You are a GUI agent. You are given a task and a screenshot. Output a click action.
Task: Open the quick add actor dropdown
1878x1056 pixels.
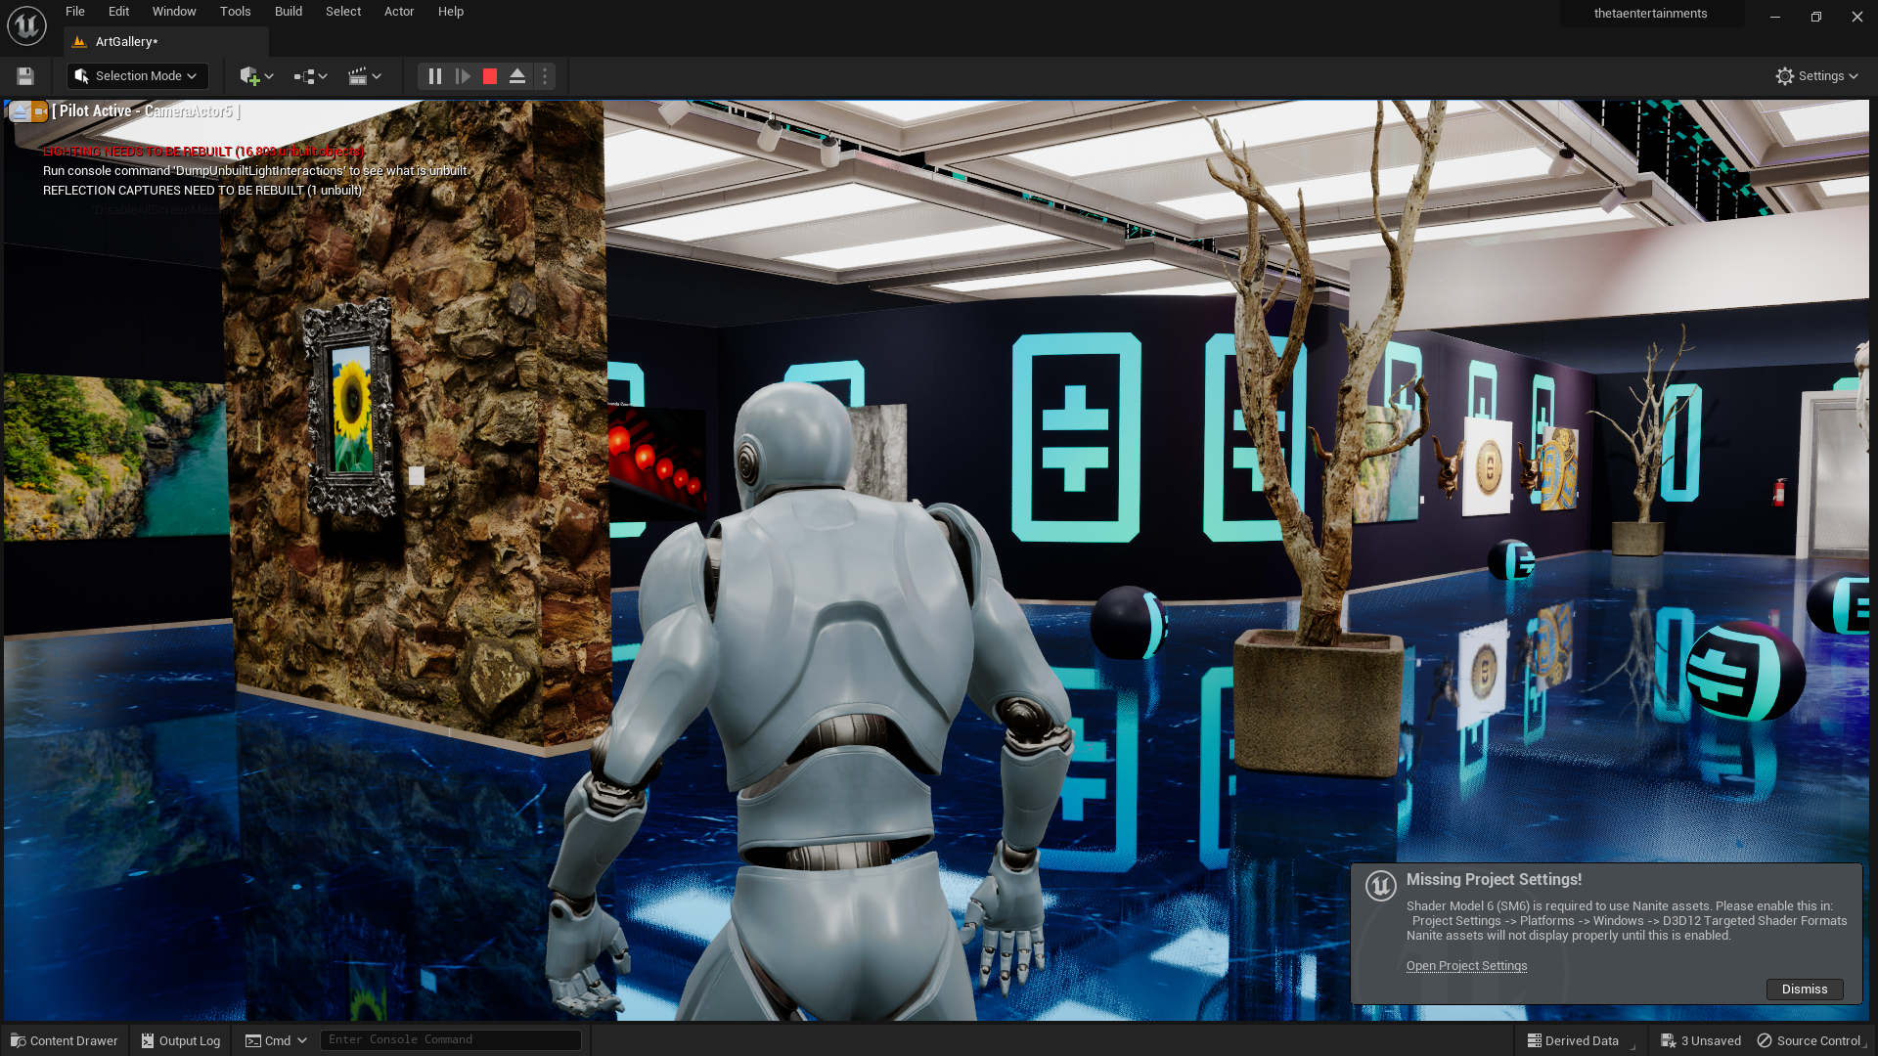pos(256,76)
